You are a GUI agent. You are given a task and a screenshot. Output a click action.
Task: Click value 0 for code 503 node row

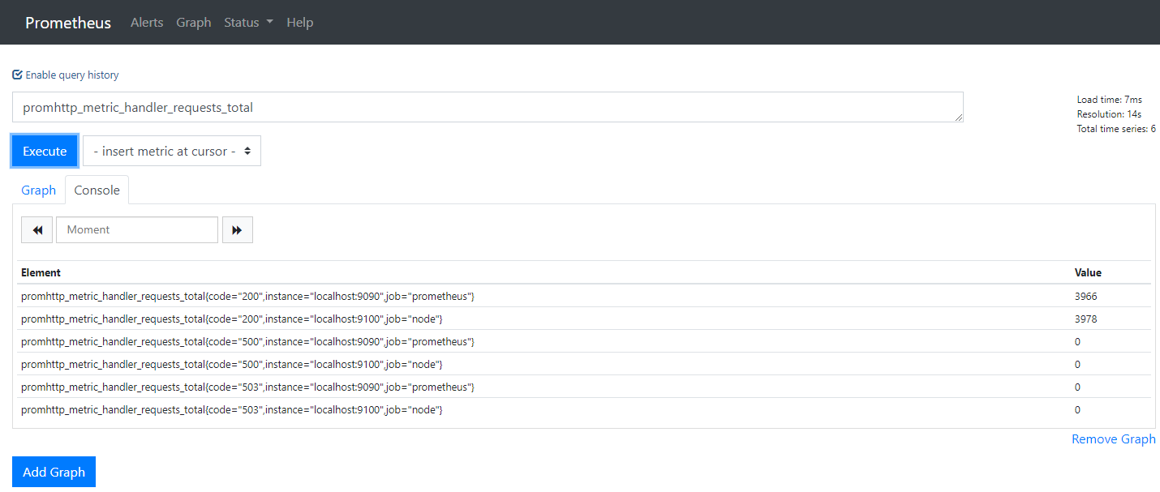[1077, 410]
